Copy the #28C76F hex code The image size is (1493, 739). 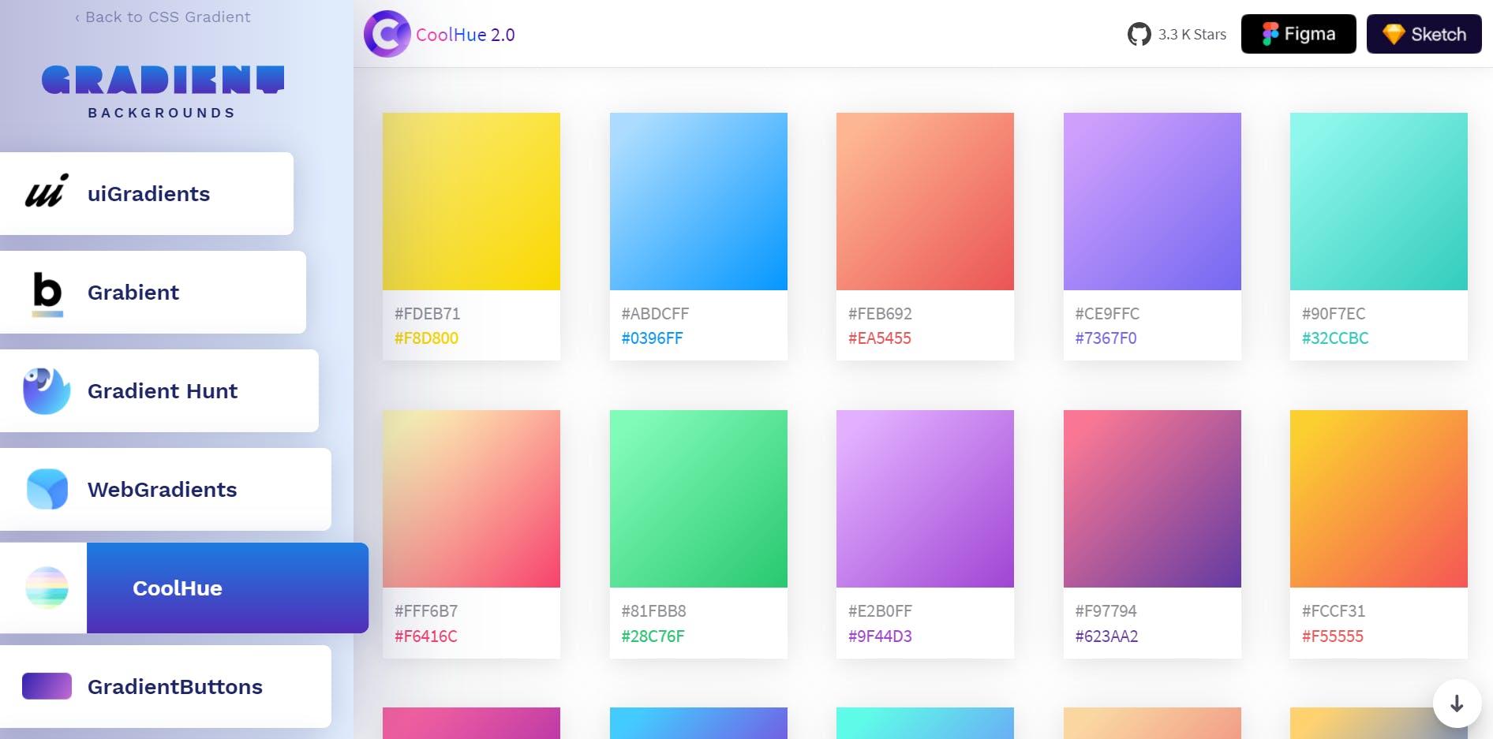pyautogui.click(x=653, y=636)
